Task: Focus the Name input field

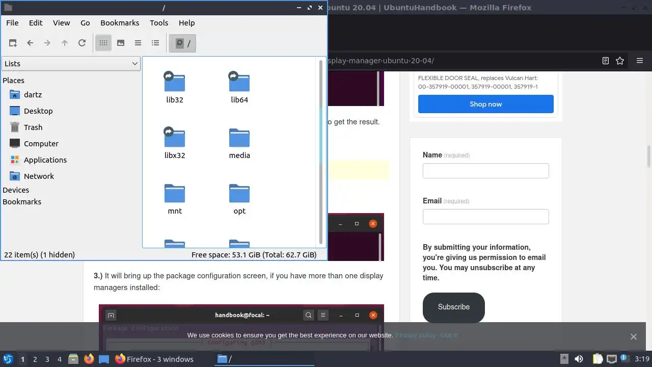Action: (x=485, y=171)
